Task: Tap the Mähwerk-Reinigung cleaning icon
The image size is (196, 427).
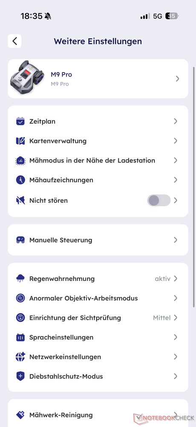Action: (20, 415)
